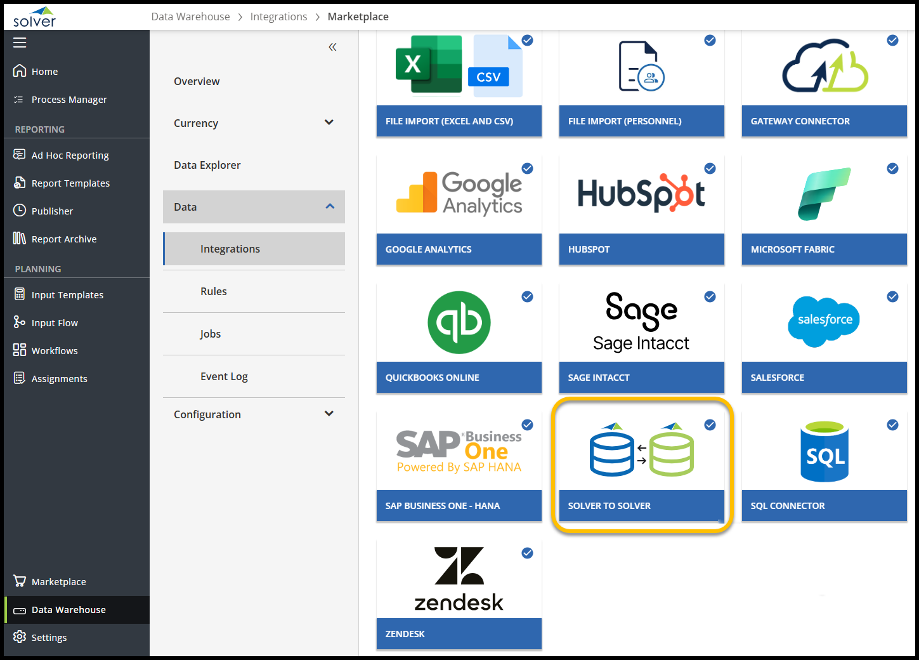This screenshot has height=660, width=919.
Task: Click the SQL Connector database icon
Action: click(x=824, y=451)
